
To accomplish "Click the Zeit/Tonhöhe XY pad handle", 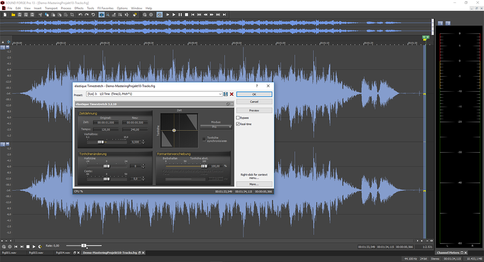I will click(x=174, y=130).
